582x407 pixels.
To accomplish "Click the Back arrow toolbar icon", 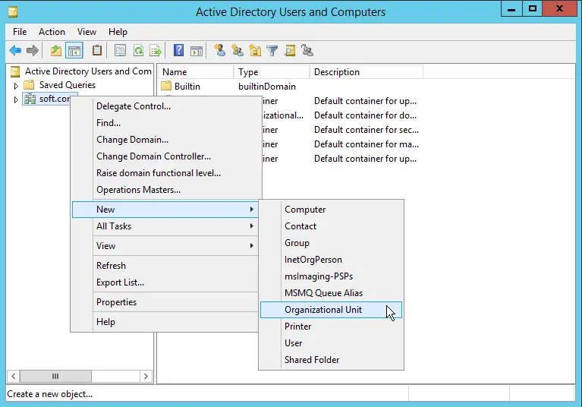I will [x=15, y=51].
